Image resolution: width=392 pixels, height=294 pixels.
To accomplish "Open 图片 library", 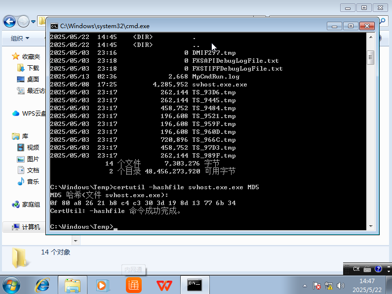I will click(33, 159).
